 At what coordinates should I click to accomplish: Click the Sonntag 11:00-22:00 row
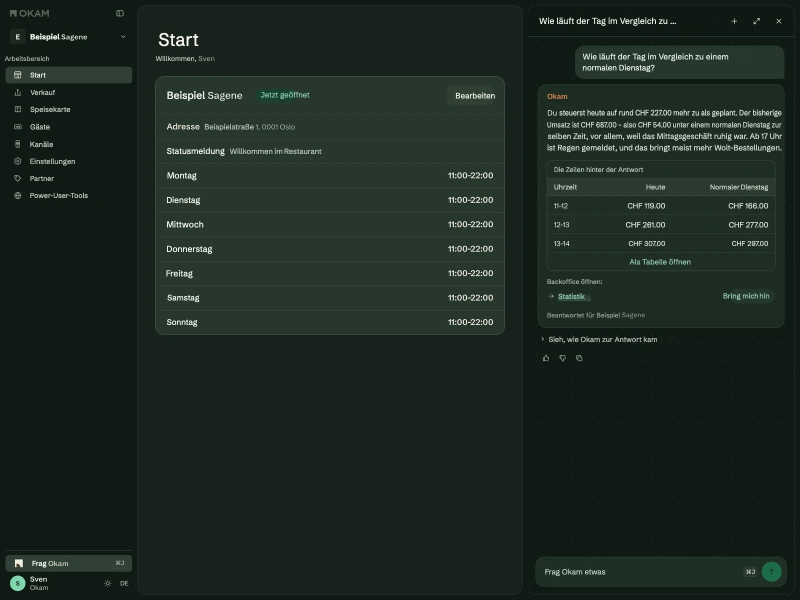point(330,322)
